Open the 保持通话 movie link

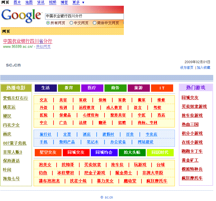tap(11, 161)
